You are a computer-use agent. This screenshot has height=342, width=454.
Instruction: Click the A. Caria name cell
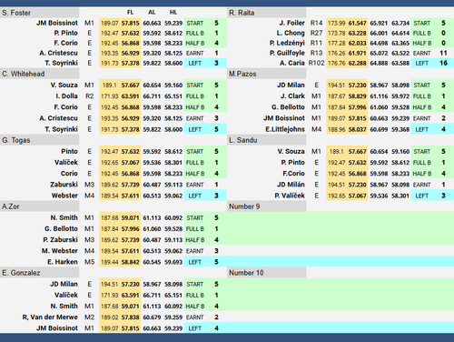pos(292,63)
